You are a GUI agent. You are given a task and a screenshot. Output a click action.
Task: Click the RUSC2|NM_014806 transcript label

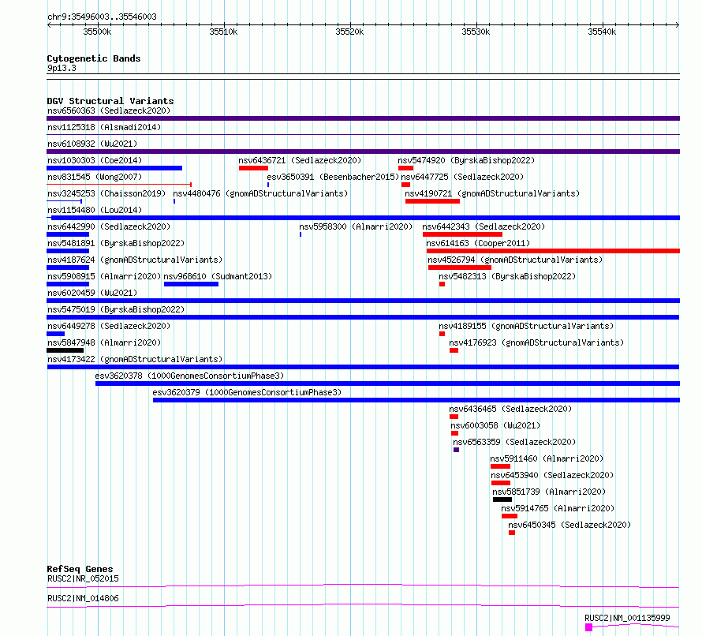pos(83,598)
